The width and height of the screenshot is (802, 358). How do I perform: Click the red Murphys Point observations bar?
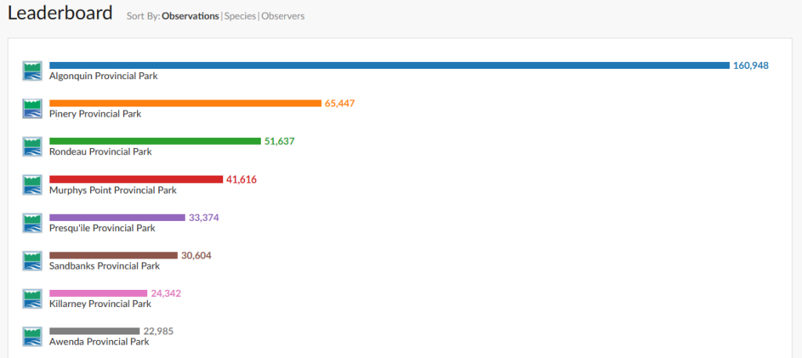(x=136, y=179)
